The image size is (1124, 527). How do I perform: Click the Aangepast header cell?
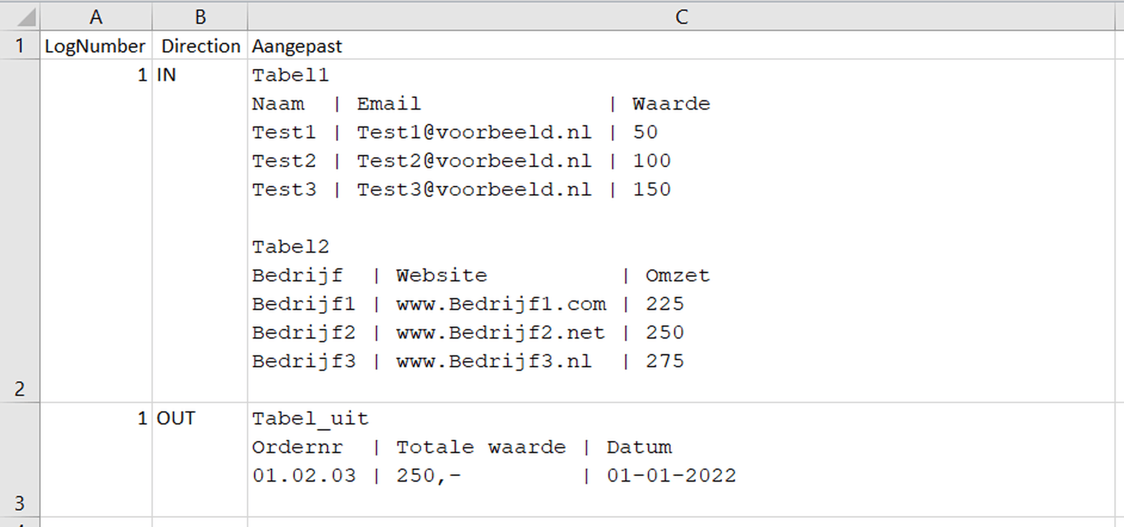pyautogui.click(x=681, y=45)
